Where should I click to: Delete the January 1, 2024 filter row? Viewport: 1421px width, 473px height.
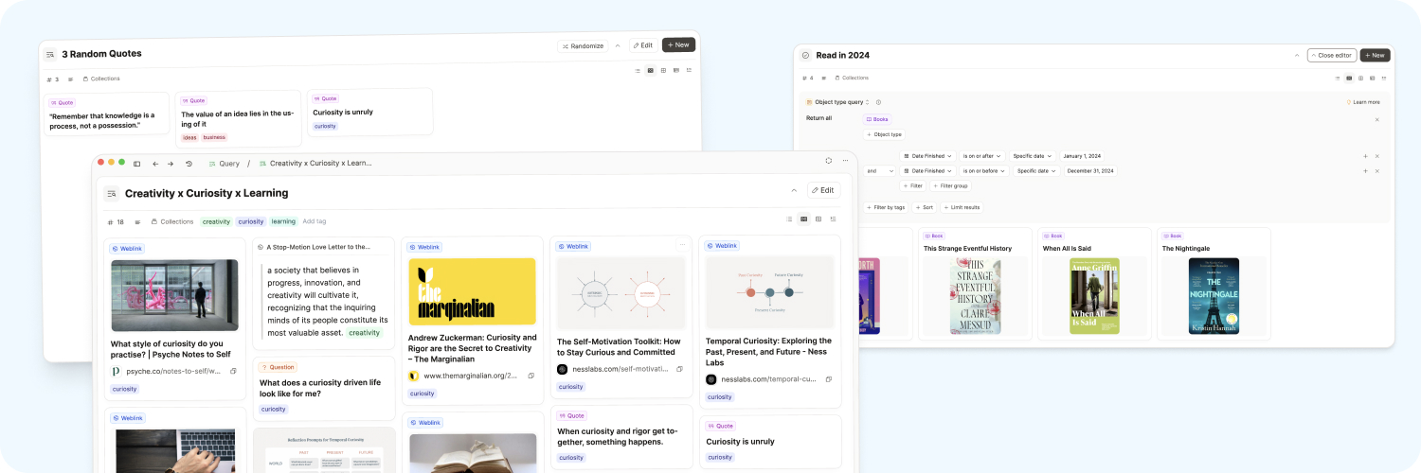click(x=1376, y=156)
